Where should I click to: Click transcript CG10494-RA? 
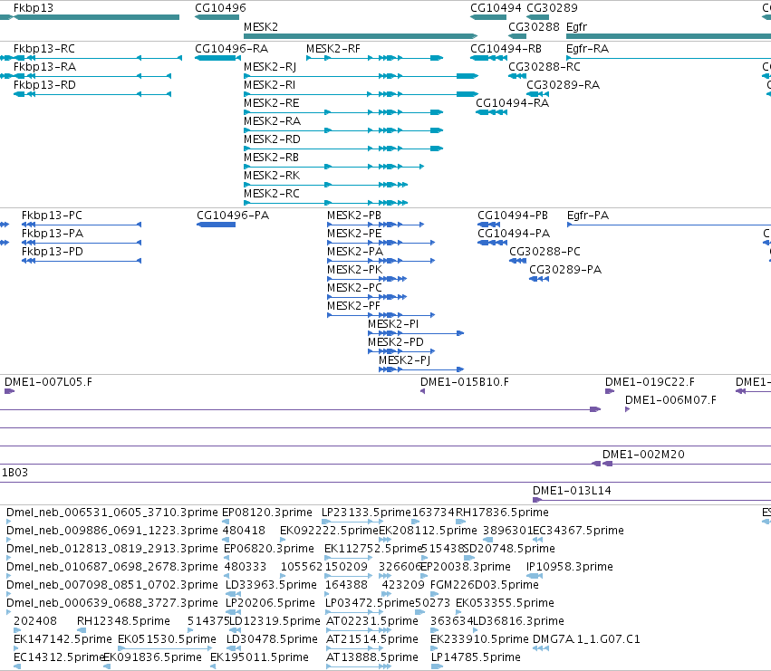pyautogui.click(x=513, y=103)
